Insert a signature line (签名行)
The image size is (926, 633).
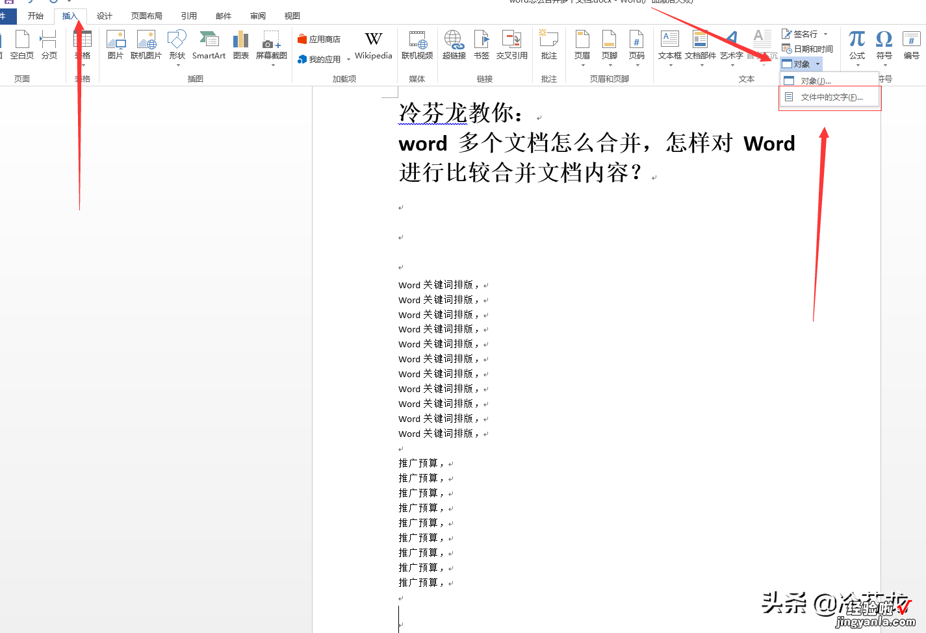(x=800, y=34)
